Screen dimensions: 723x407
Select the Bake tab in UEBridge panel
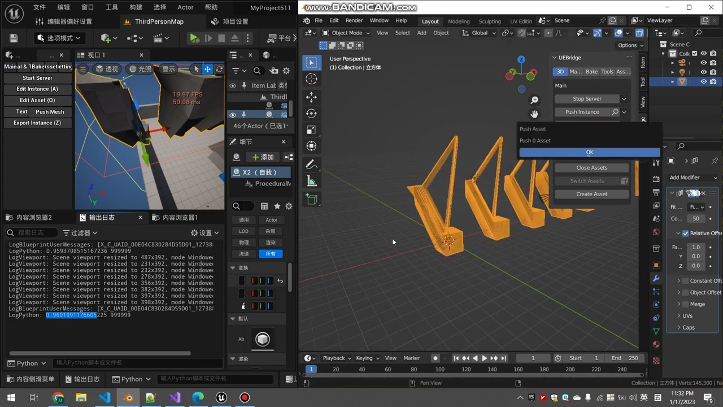[591, 72]
